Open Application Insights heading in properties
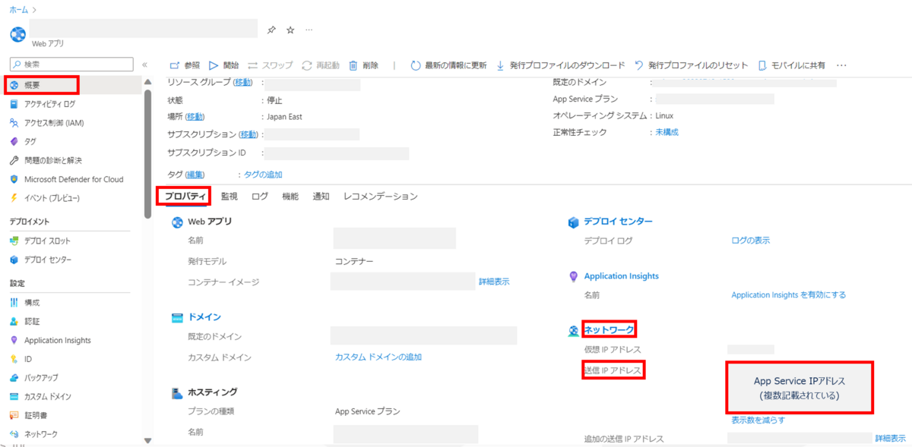 coord(622,276)
